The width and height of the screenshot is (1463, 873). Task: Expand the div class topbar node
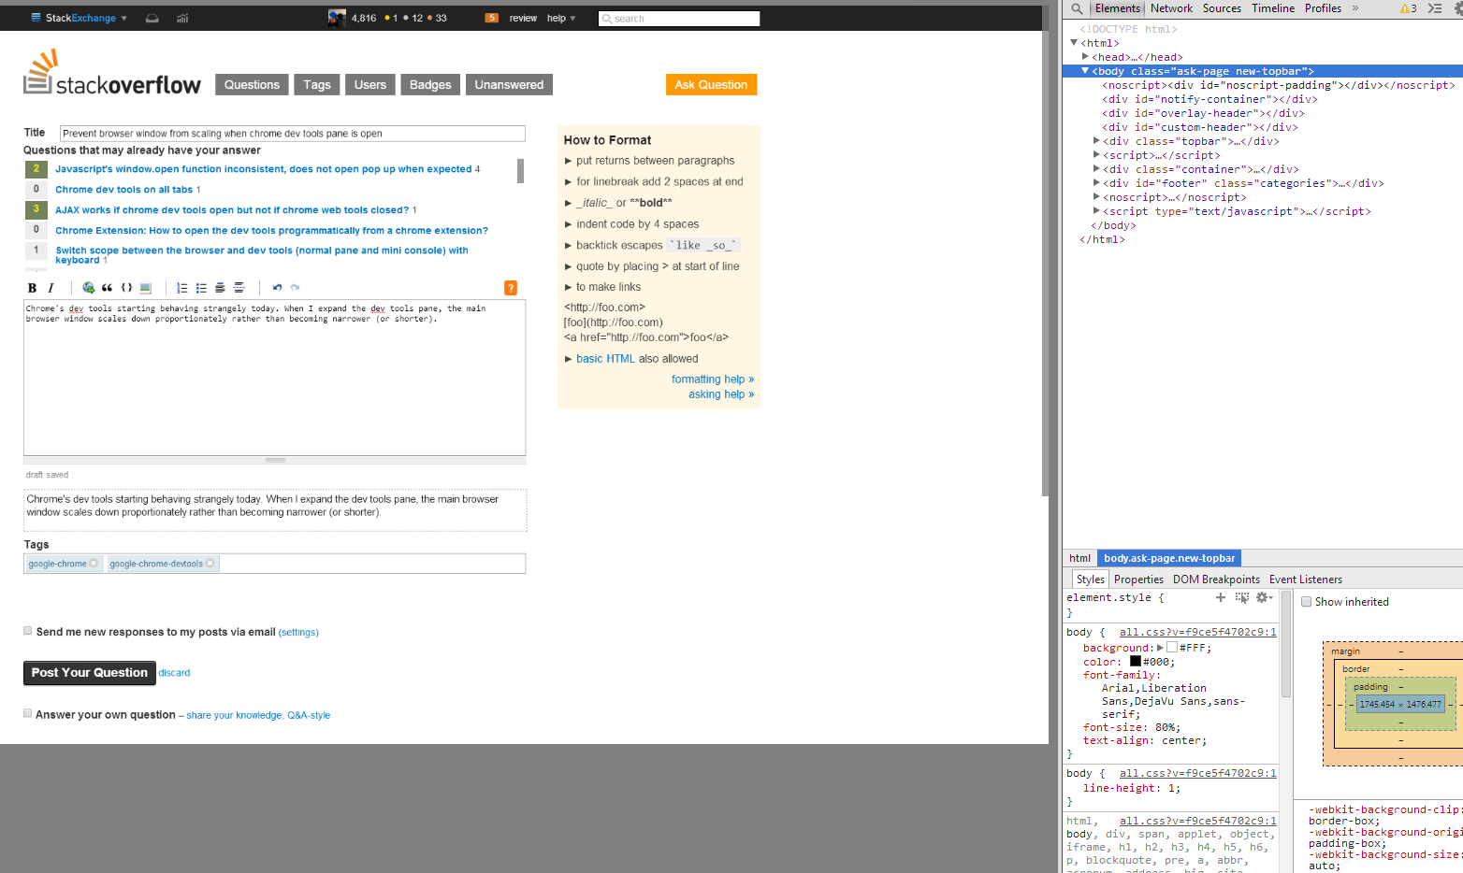(1096, 141)
